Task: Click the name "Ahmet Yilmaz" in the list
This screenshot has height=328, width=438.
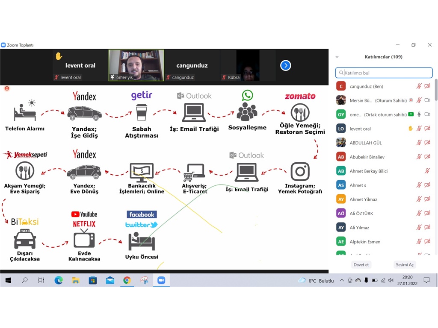Action: tap(364, 199)
